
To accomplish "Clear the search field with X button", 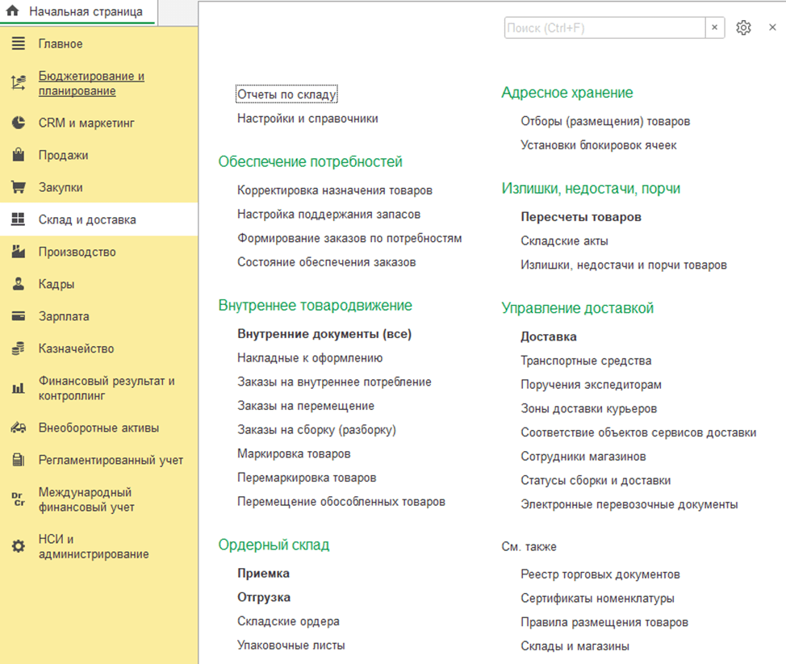I will coord(715,28).
